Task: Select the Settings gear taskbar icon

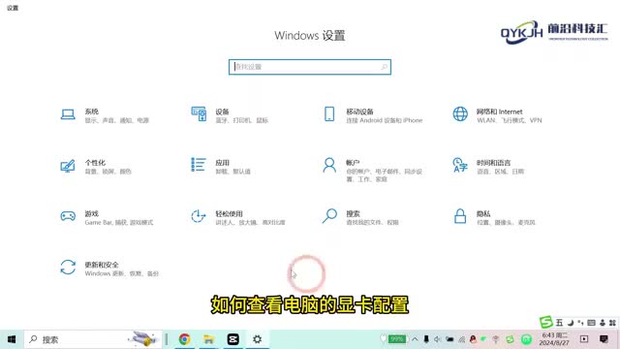Action: [x=258, y=339]
